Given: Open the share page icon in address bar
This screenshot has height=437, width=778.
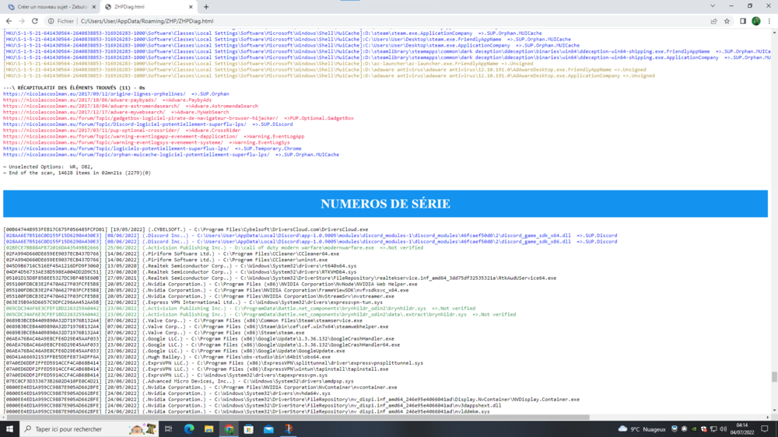Looking at the screenshot, I should (x=713, y=21).
